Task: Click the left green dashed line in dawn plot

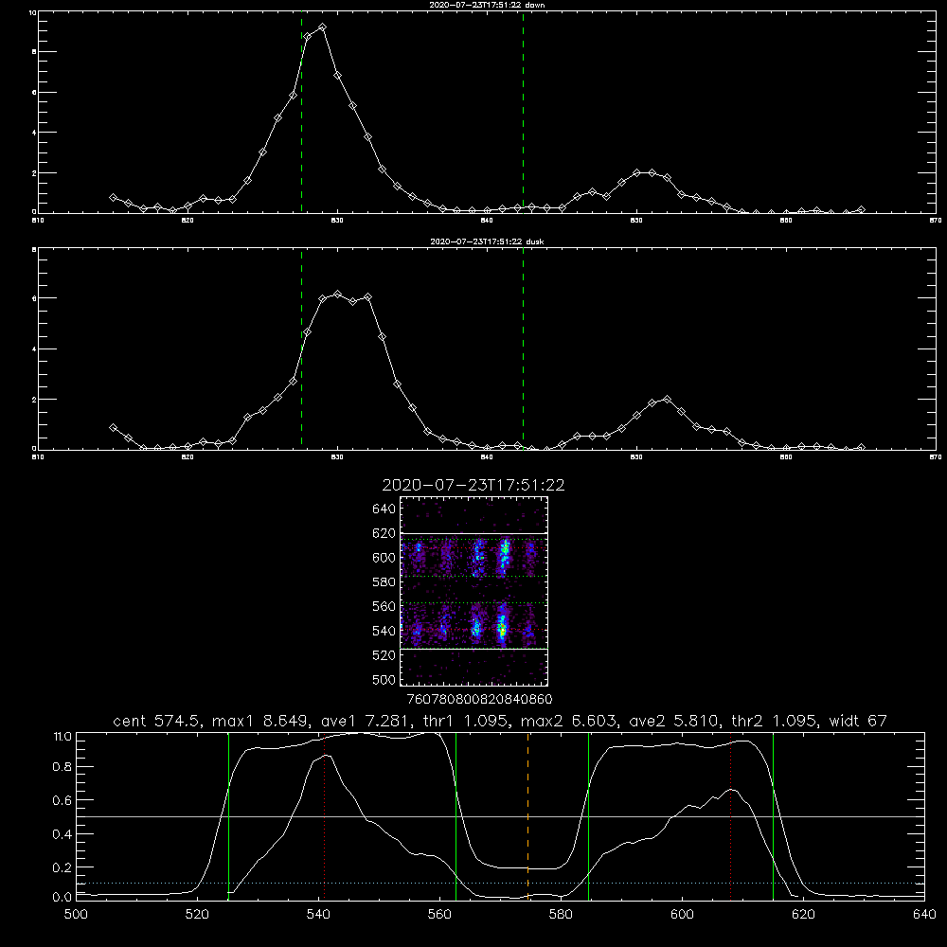Action: (x=301, y=112)
